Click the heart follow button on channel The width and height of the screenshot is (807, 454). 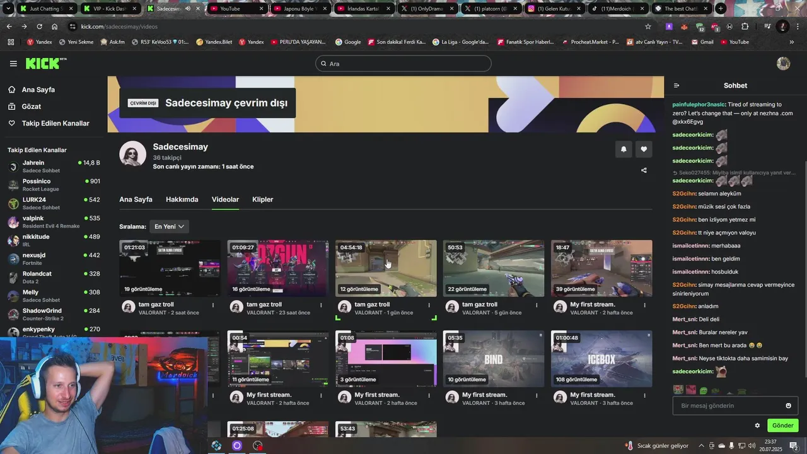(644, 149)
